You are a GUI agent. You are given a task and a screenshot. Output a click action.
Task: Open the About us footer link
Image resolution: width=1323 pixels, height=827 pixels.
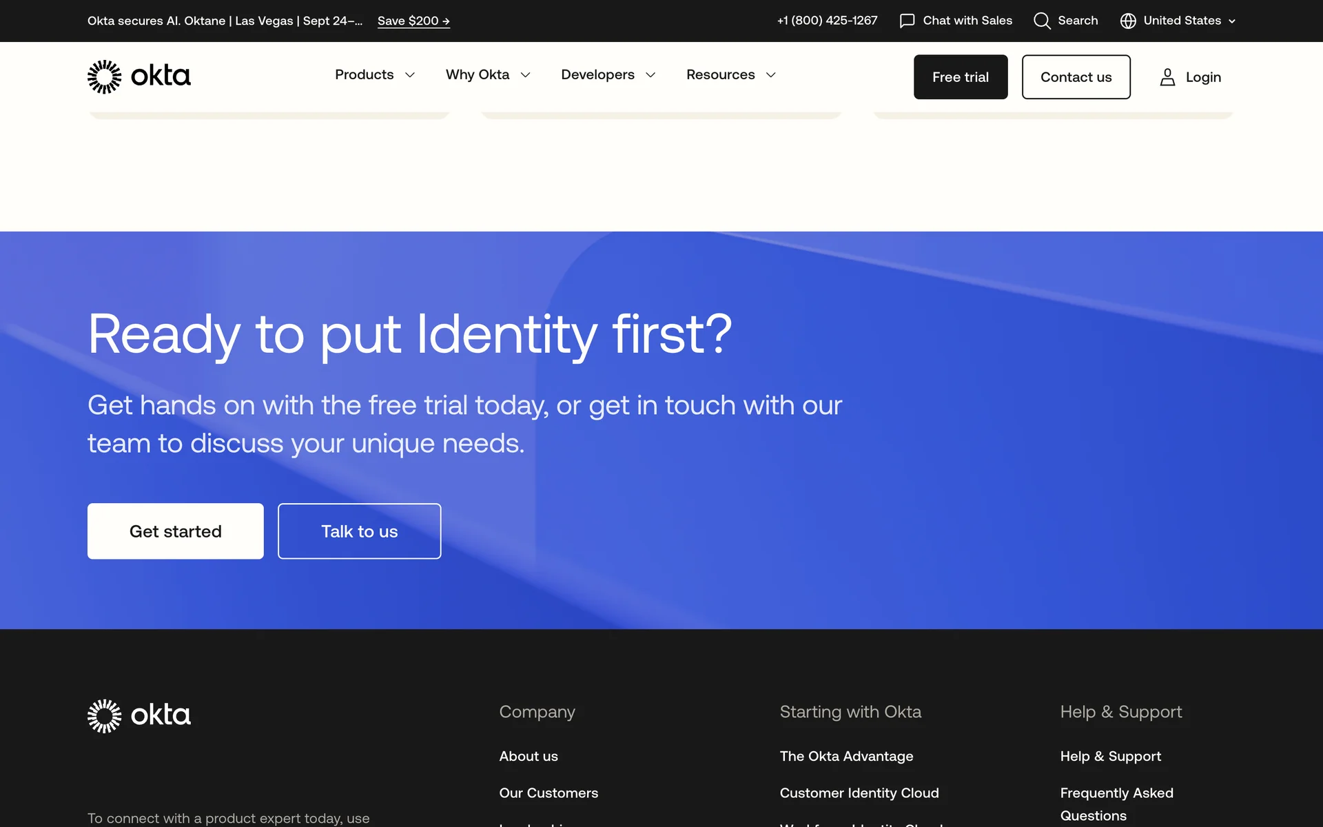[x=529, y=756]
